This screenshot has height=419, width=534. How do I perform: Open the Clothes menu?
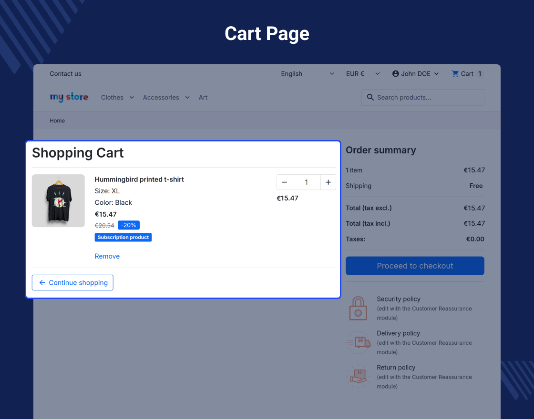[112, 98]
